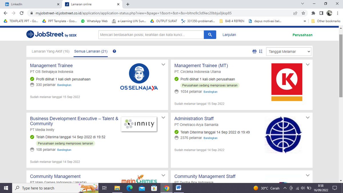This screenshot has height=193, width=343.
Task: Open File Explorer from the taskbar
Action: [117, 188]
